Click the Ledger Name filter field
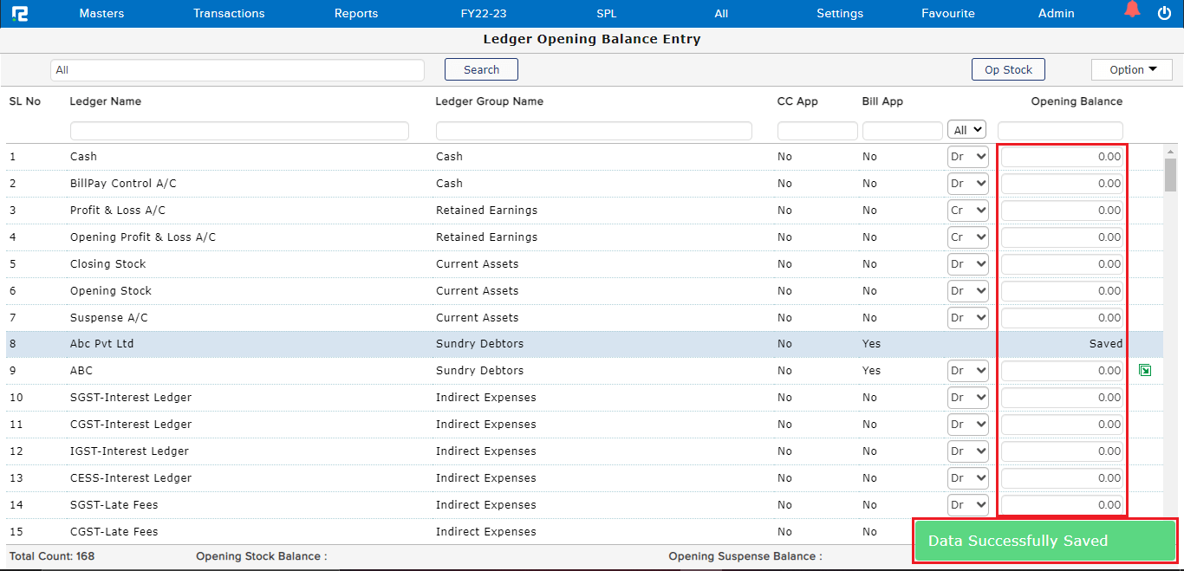The height and width of the screenshot is (571, 1184). (x=239, y=131)
